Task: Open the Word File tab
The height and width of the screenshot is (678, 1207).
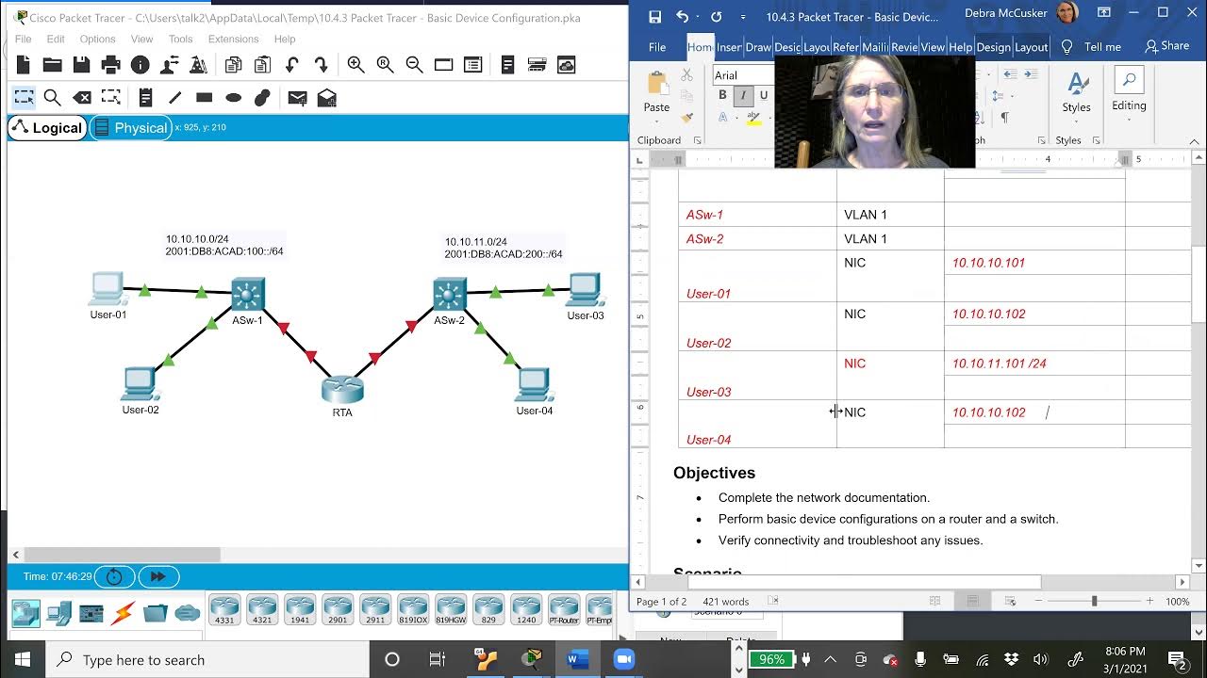Action: [x=657, y=47]
